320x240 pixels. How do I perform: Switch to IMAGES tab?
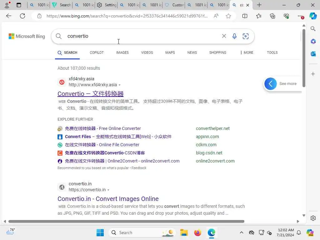pyautogui.click(x=122, y=52)
